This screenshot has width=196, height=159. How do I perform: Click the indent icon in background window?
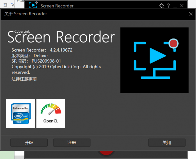pyautogui.click(x=5, y=5)
